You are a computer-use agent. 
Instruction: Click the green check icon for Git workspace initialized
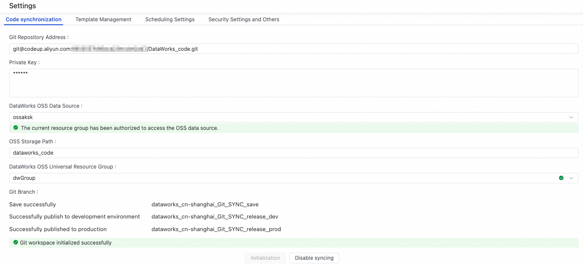pos(16,243)
